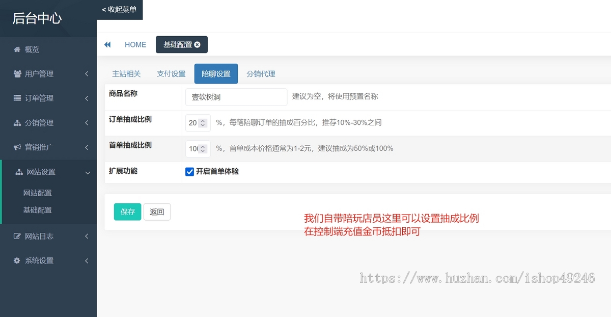Click the hint text 建议为空，将使用预置名称
This screenshot has height=317, width=611.
point(335,96)
